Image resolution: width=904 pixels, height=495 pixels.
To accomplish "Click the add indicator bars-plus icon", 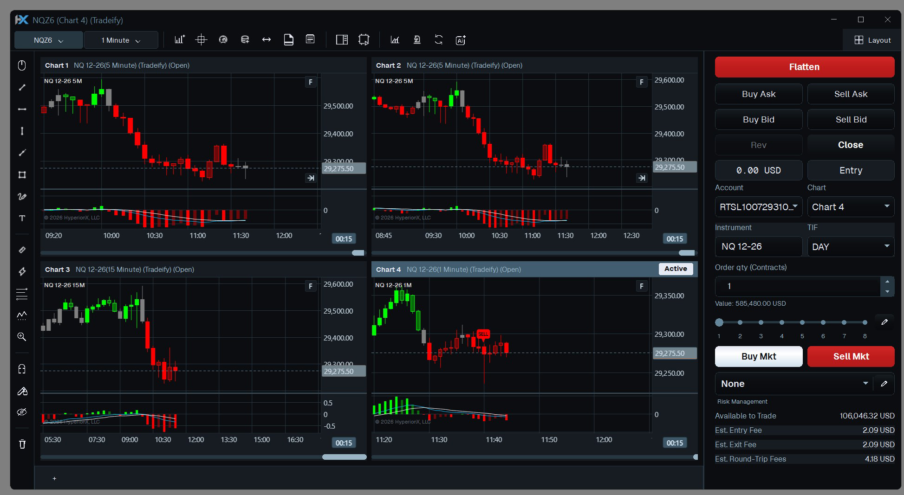I will click(x=179, y=40).
